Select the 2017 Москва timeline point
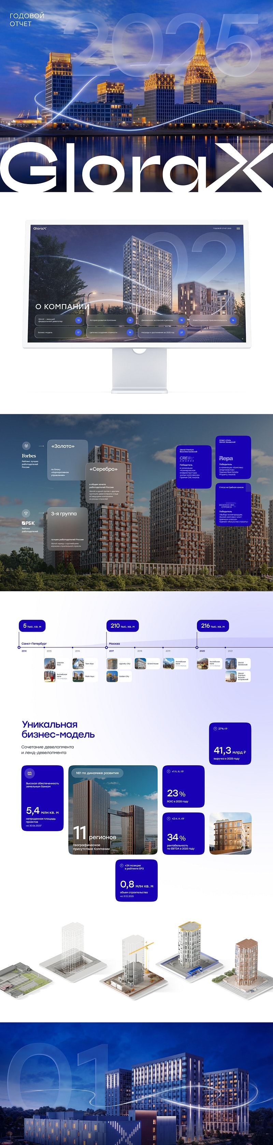The width and height of the screenshot is (273, 1145). pos(106,647)
